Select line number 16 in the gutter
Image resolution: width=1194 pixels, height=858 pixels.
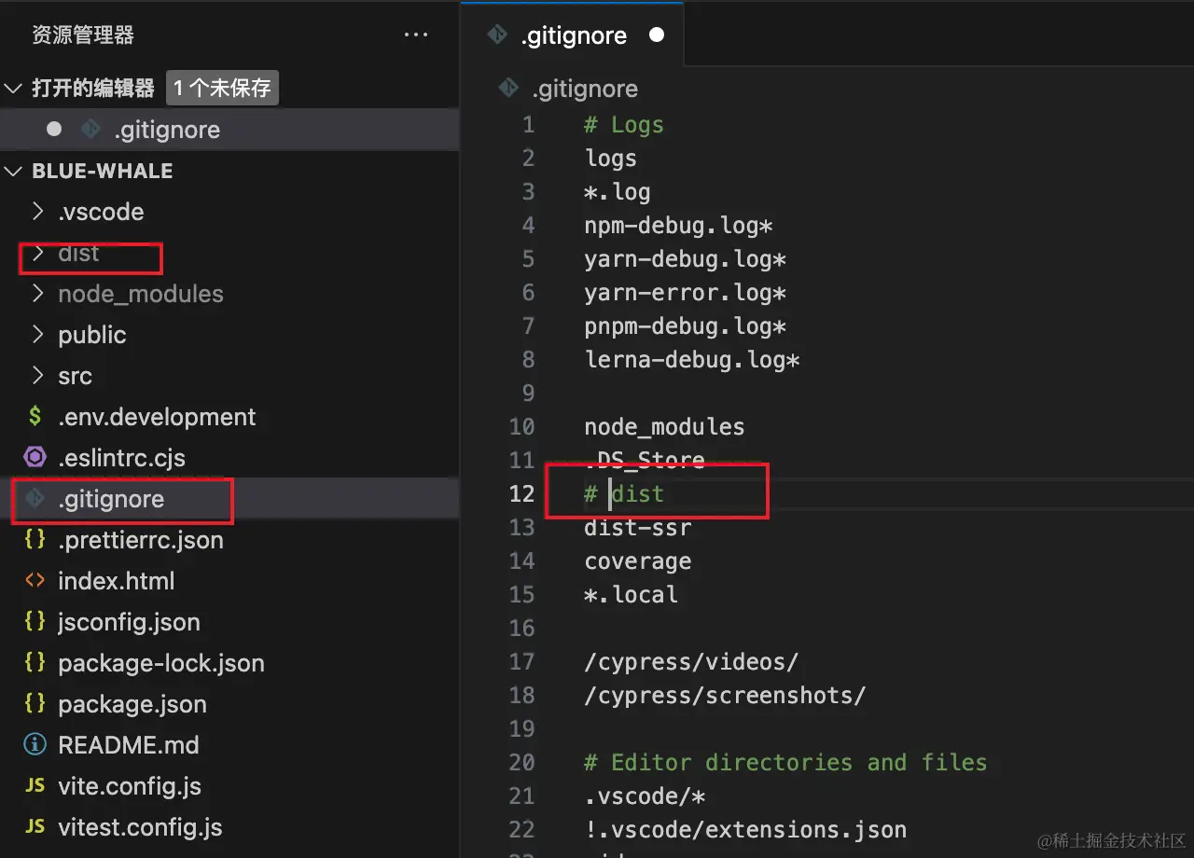pos(522,629)
